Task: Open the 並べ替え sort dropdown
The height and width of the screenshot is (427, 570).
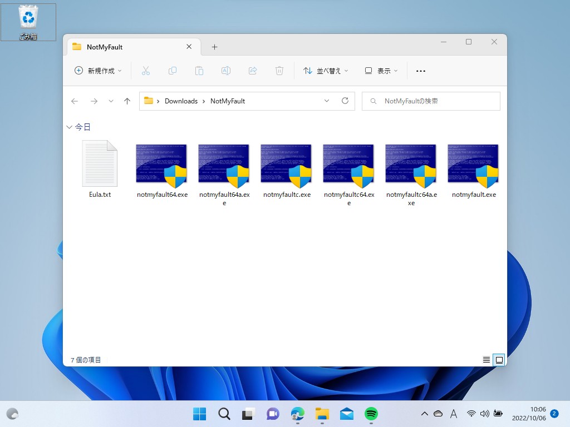Action: 326,71
